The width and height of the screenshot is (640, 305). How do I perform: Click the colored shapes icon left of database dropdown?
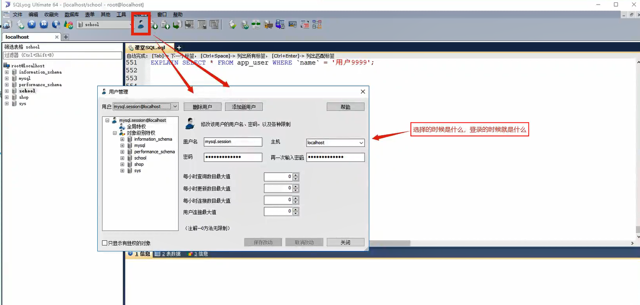tap(68, 25)
